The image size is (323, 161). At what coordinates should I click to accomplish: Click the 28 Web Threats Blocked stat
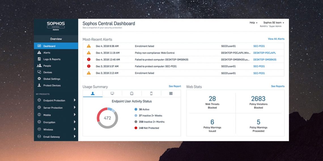pyautogui.click(x=212, y=102)
